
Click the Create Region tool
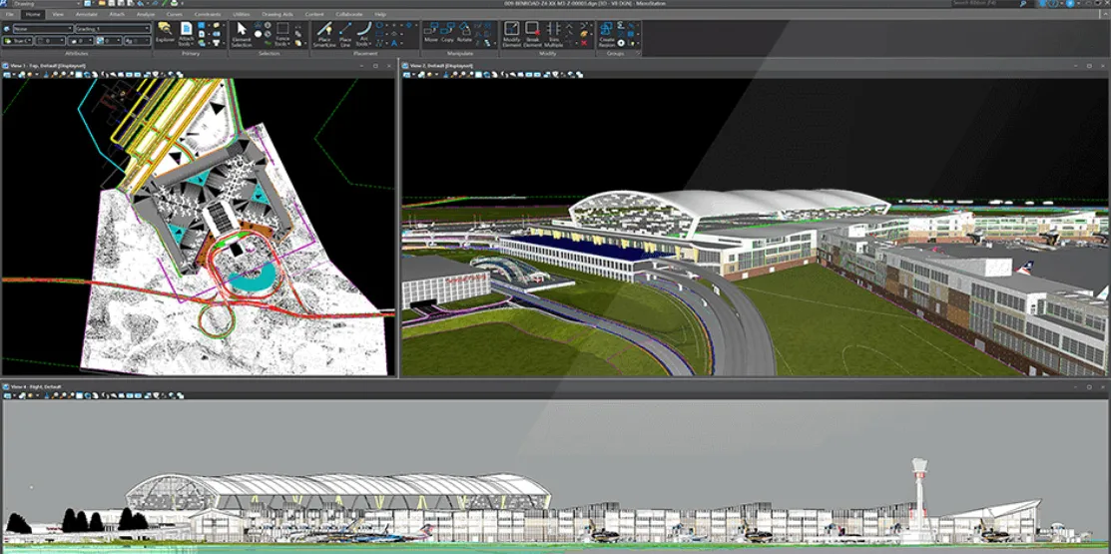[607, 32]
